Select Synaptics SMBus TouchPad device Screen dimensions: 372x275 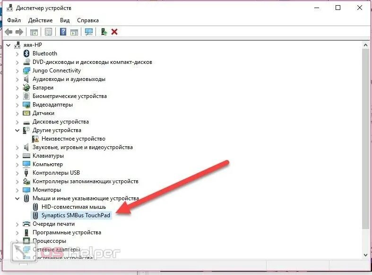(76, 215)
